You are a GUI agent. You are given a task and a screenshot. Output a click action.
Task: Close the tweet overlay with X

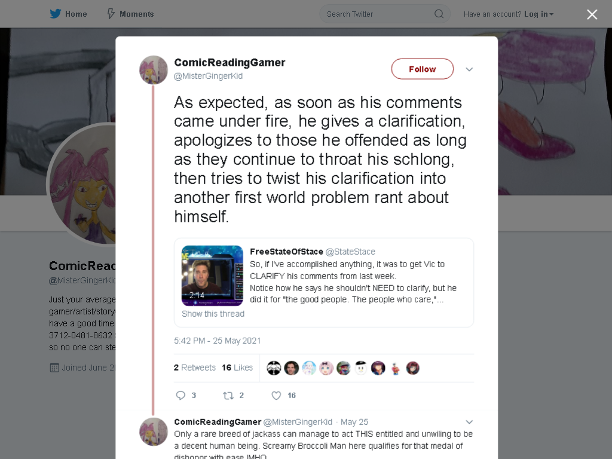tap(592, 14)
